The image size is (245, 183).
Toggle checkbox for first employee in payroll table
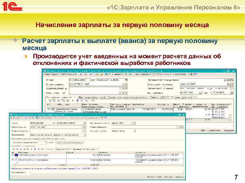16,155
